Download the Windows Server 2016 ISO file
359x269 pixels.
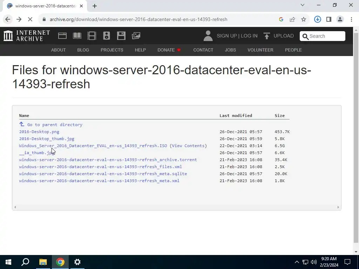coord(93,146)
